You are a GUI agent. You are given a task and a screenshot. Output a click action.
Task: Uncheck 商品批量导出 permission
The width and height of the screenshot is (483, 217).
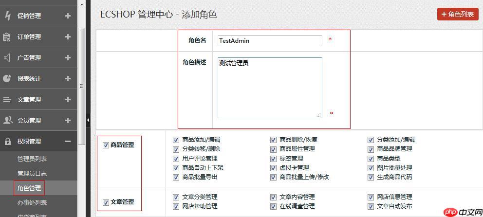point(176,177)
